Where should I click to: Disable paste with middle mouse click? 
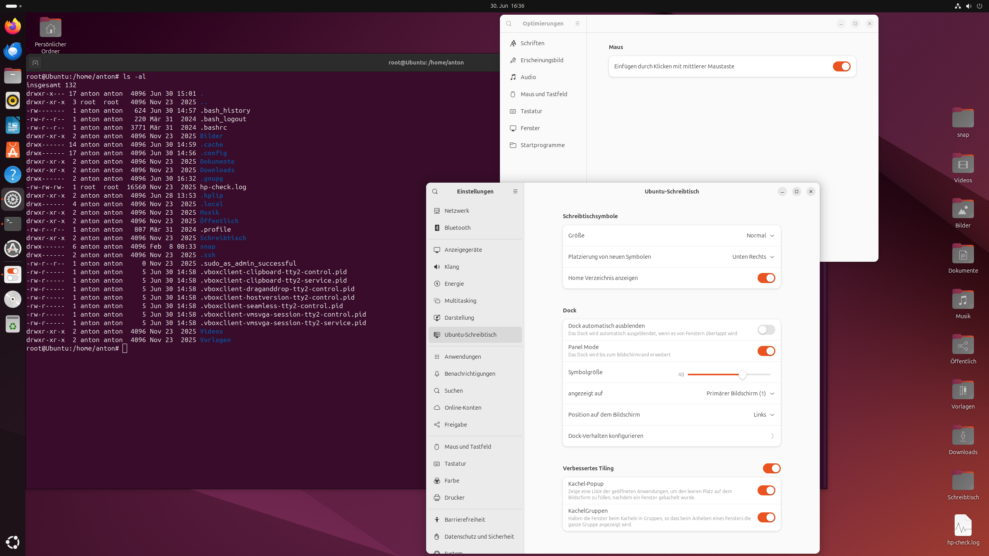click(x=841, y=66)
